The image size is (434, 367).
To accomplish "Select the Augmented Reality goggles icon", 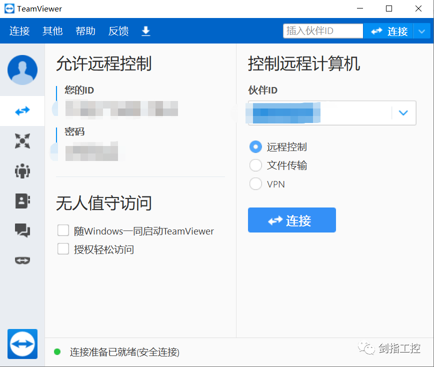I will [22, 260].
